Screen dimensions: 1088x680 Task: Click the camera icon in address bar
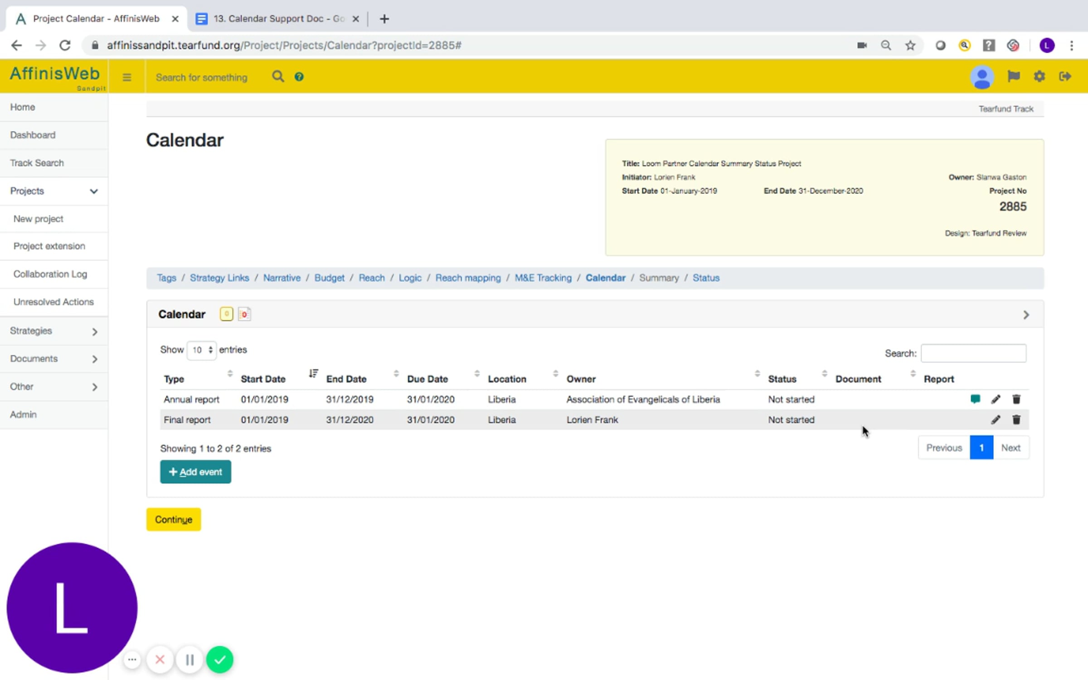click(x=862, y=45)
